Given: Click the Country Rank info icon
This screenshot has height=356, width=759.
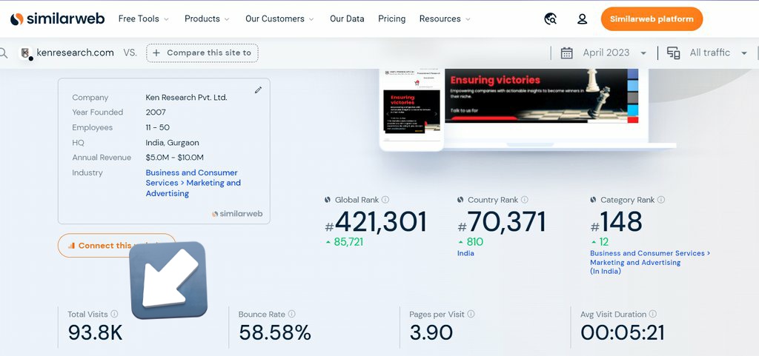Looking at the screenshot, I should pos(524,200).
